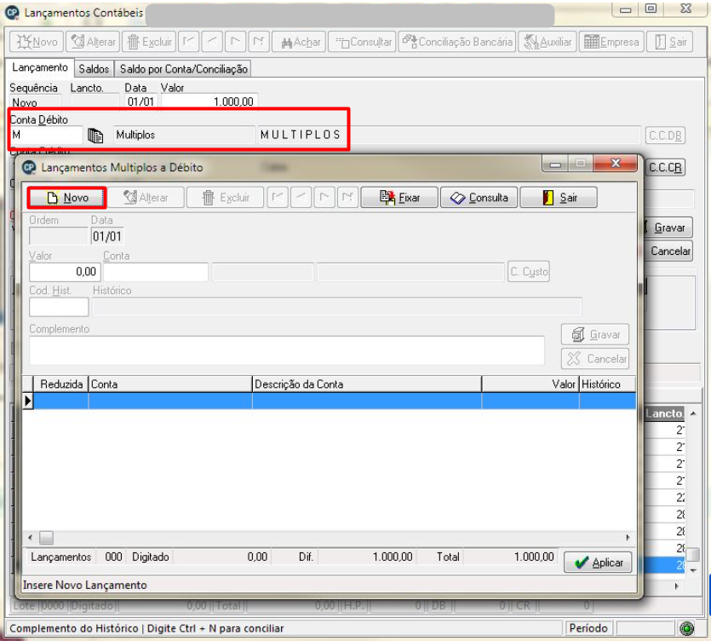Click the account list icon beside Conta Débito
The width and height of the screenshot is (711, 641).
pyautogui.click(x=95, y=136)
